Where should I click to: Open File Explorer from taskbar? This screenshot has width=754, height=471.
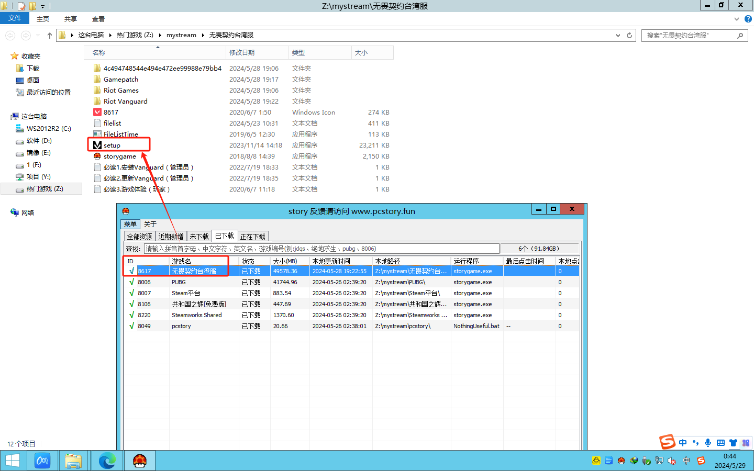coord(73,461)
